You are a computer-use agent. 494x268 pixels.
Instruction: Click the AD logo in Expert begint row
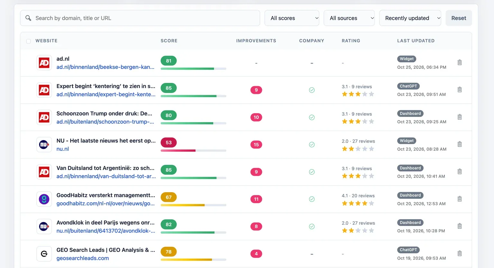tap(44, 90)
